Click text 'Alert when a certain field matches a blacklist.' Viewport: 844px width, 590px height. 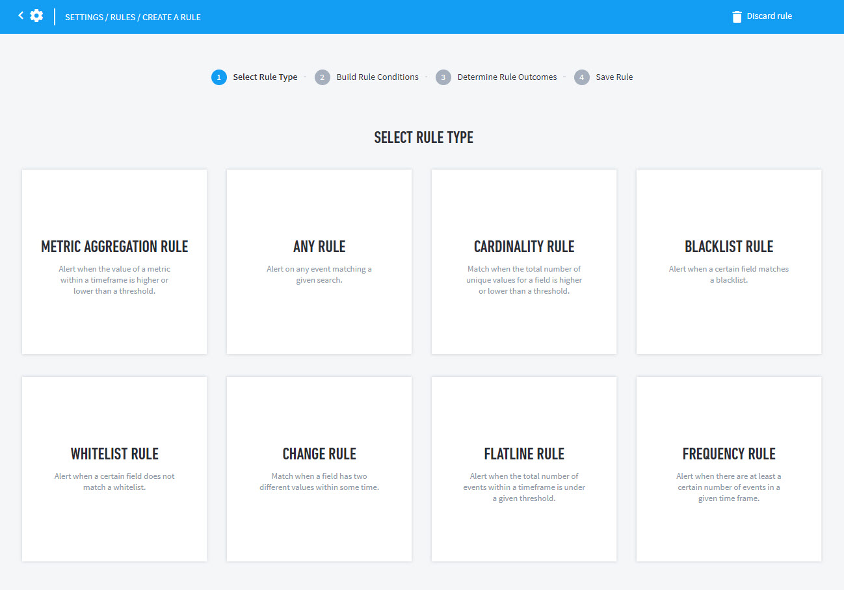click(729, 274)
